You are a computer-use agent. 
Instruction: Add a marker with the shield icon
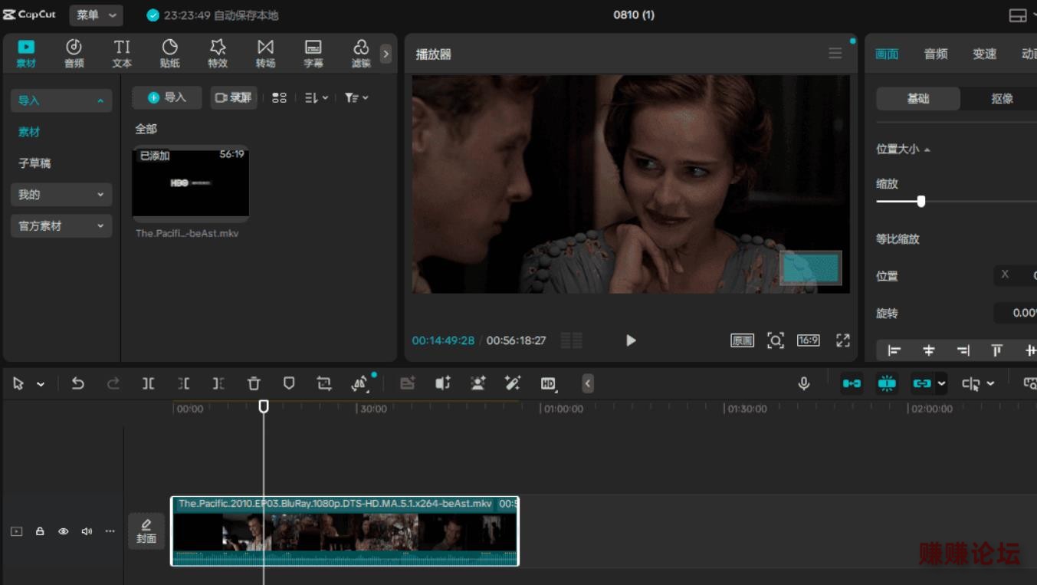pos(289,383)
